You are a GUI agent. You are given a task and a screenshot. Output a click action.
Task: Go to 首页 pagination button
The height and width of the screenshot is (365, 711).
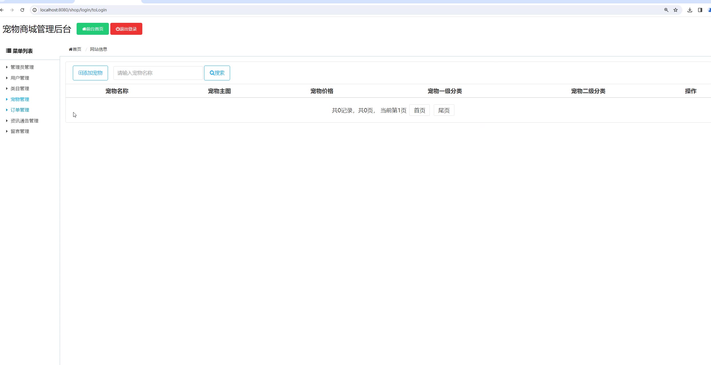[x=420, y=110]
